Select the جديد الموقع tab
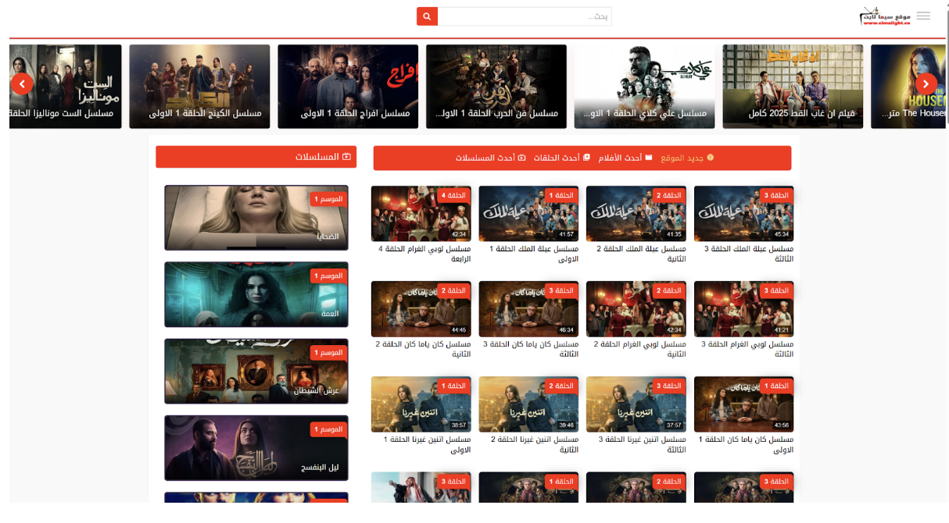 pyautogui.click(x=687, y=158)
